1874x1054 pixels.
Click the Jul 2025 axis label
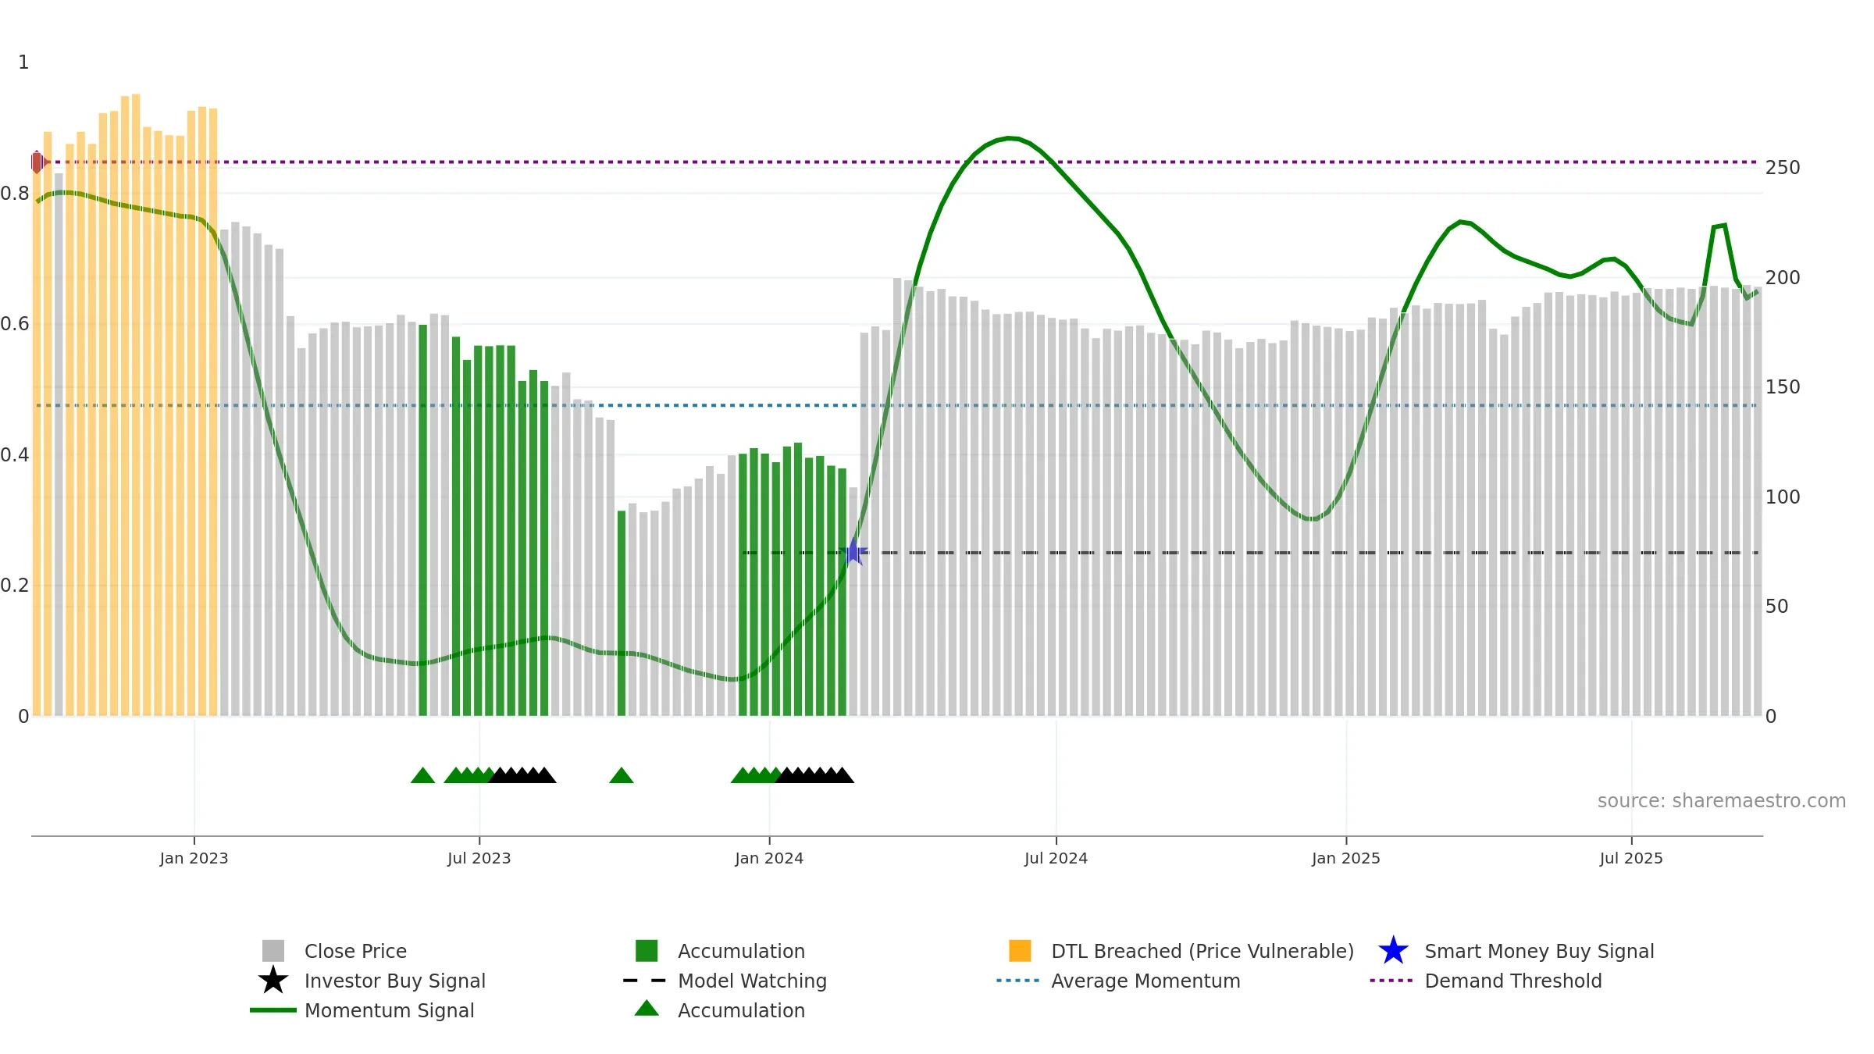(1631, 859)
